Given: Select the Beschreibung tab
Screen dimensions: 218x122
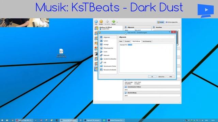Looking at the screenshot, I should click(x=136, y=41).
